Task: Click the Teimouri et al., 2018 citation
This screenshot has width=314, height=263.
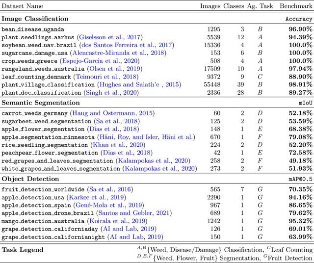Action: 106,77
